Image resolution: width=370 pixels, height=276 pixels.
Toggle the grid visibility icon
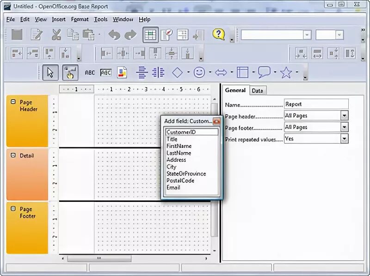[150, 35]
